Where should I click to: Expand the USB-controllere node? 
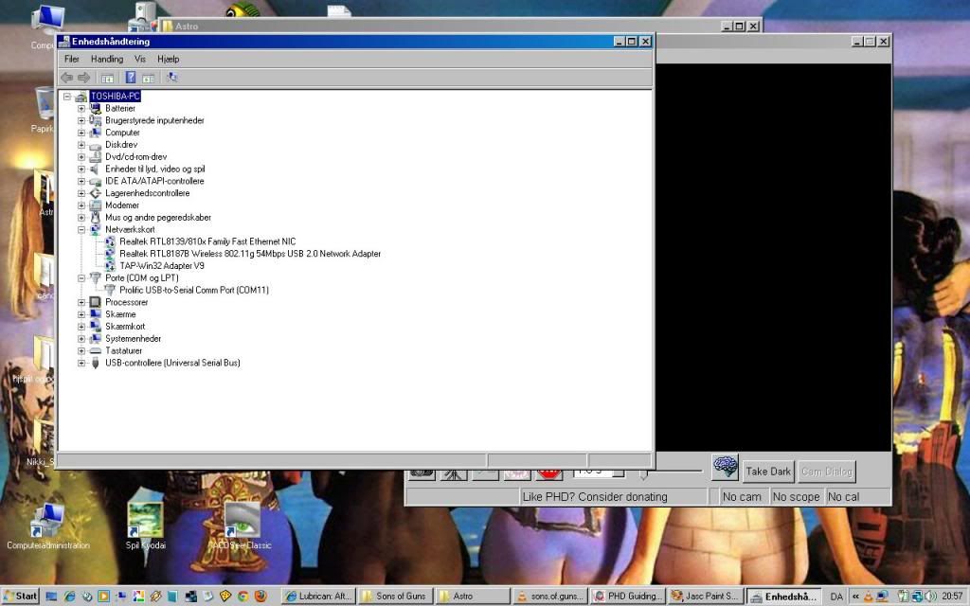coord(81,363)
